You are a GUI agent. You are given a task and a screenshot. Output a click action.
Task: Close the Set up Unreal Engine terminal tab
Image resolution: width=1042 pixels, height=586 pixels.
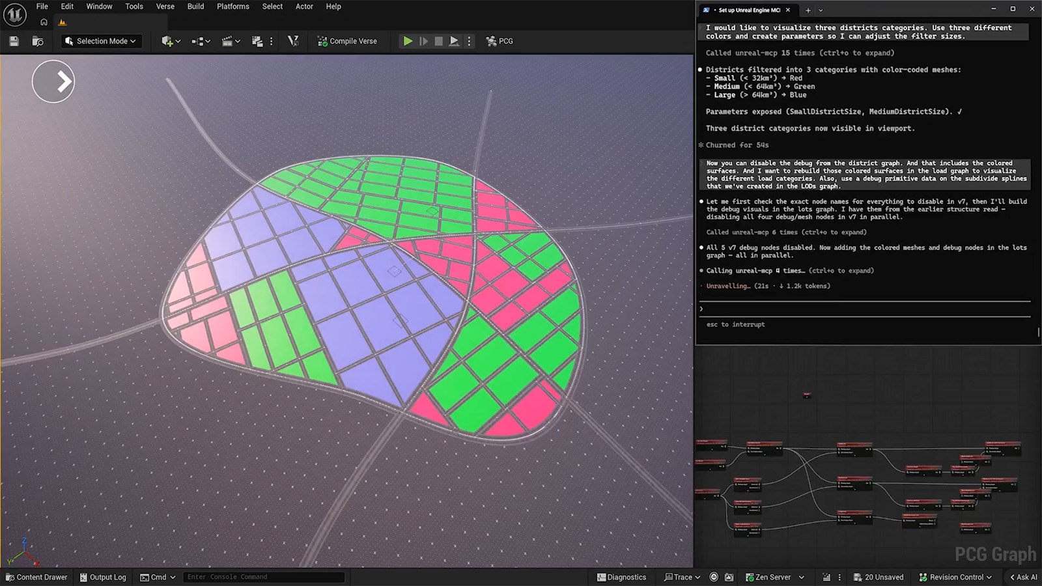tap(788, 10)
